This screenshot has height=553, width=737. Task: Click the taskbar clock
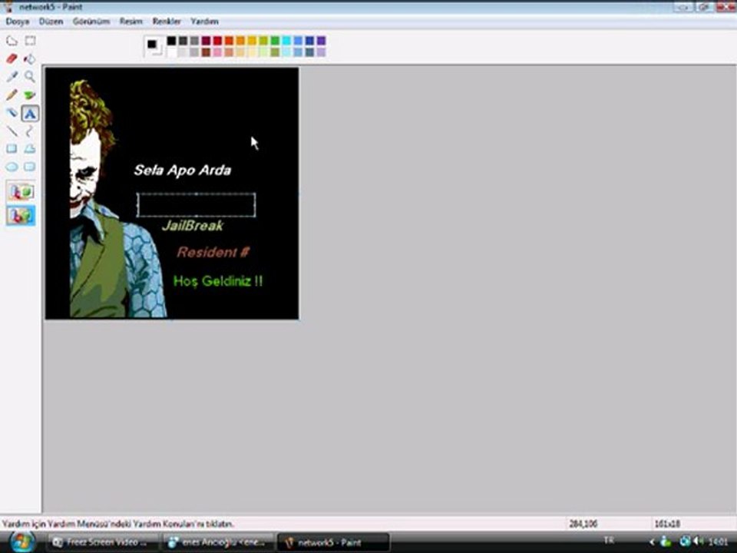pos(718,542)
